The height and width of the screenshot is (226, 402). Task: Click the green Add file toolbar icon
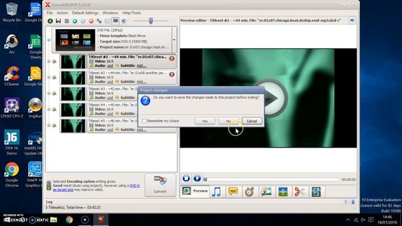tap(50, 21)
